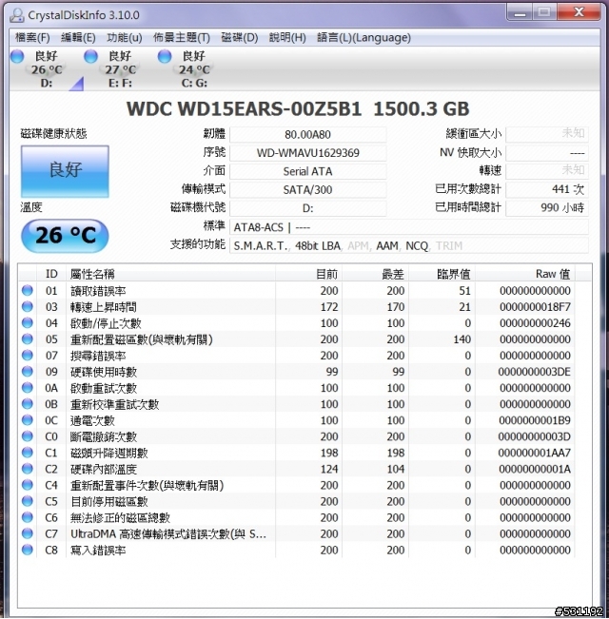Click the 臨界值 column header
The height and width of the screenshot is (619, 609).
442,274
